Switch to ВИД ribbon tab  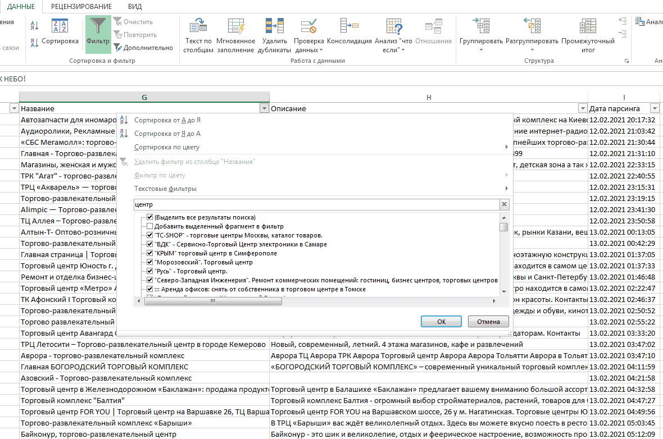(x=135, y=6)
